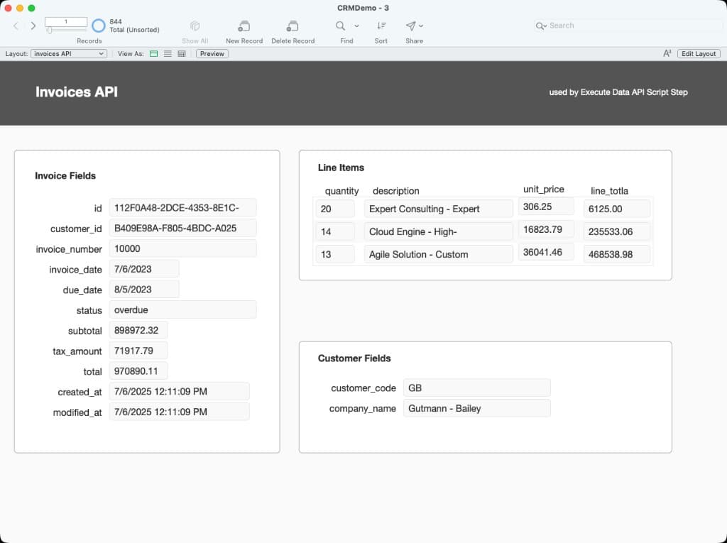This screenshot has width=727, height=543.
Task: Click the Show All toolbar icon
Action: [x=195, y=26]
